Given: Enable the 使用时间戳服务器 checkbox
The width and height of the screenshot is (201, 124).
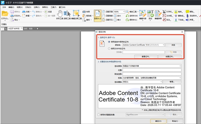Looking at the screenshot, I should pos(99,115).
